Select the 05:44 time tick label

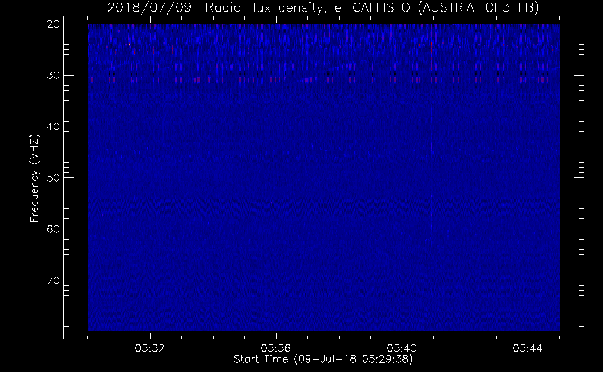click(528, 349)
